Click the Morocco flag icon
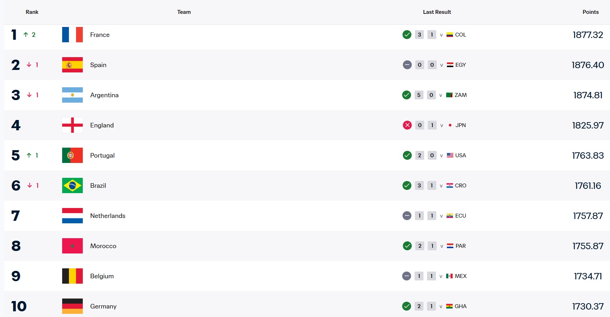The height and width of the screenshot is (317, 610). tap(72, 246)
